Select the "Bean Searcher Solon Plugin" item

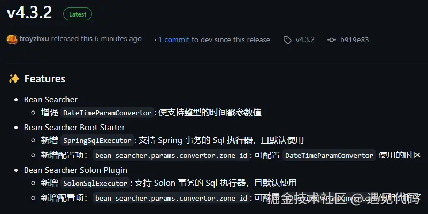(75, 170)
